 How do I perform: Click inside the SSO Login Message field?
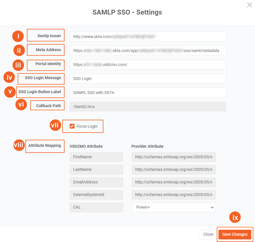[x=148, y=79]
